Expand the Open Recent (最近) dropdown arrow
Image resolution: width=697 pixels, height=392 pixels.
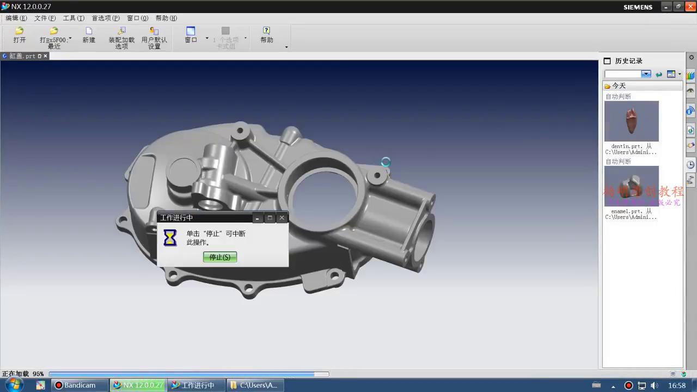[70, 39]
